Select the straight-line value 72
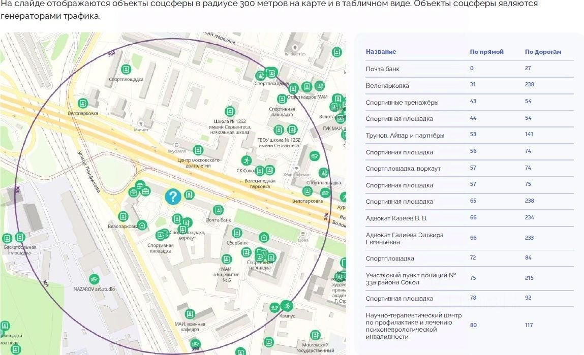Viewport: 584px width, 355px height. point(473,257)
